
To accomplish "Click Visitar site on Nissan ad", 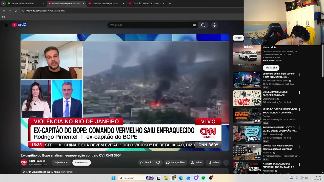I will [271, 68].
